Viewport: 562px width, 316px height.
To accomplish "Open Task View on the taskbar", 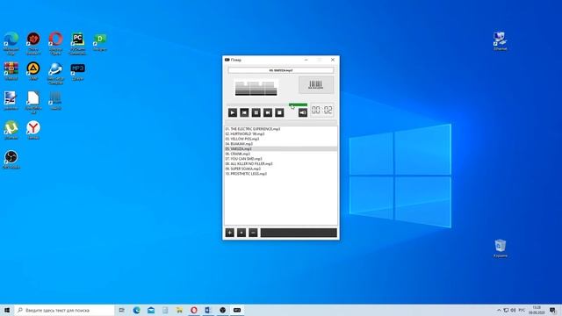I will click(121, 310).
